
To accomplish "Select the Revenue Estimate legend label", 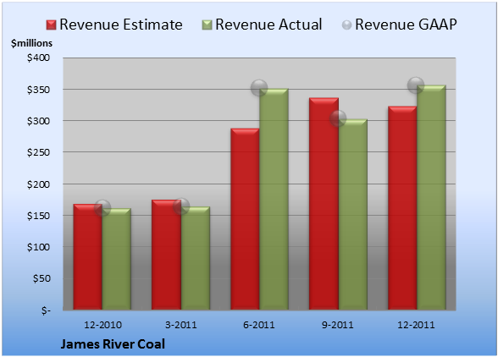I will point(121,25).
